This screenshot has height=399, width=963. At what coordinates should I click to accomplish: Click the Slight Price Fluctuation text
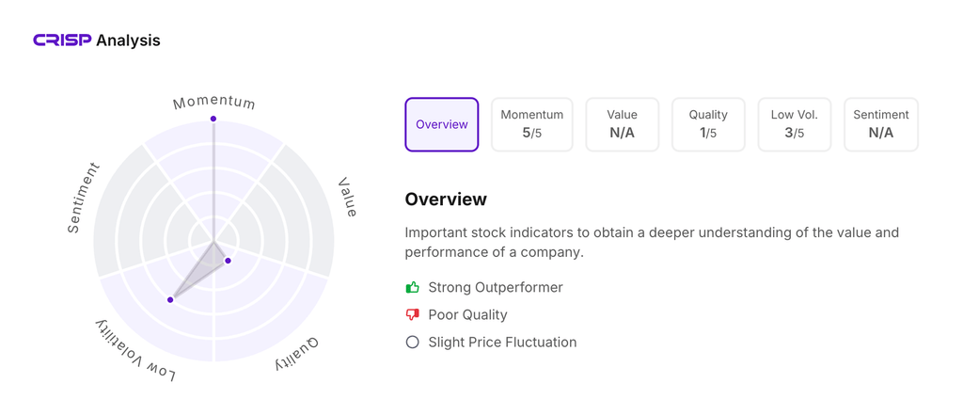pos(502,343)
